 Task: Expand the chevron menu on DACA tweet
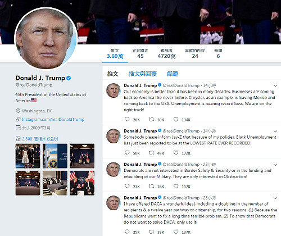[275, 198]
